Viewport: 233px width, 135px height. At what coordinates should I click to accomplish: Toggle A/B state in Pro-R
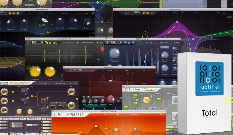coord(39,13)
